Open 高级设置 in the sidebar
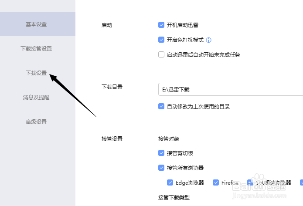The height and width of the screenshot is (206, 303). pyautogui.click(x=36, y=122)
